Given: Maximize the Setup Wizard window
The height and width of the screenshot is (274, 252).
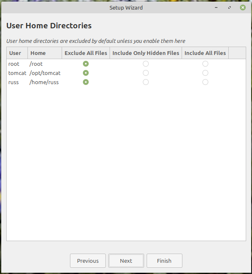Looking at the screenshot, I should tap(230, 7).
